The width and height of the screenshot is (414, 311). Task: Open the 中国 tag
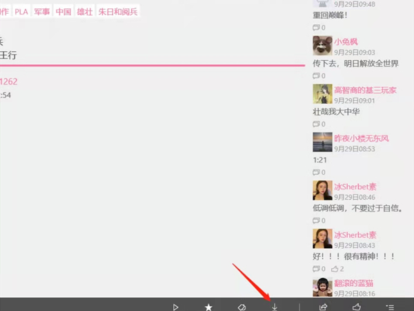tap(63, 12)
